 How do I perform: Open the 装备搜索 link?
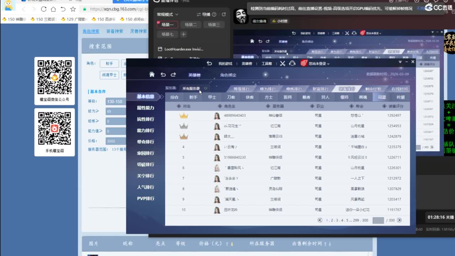click(114, 31)
